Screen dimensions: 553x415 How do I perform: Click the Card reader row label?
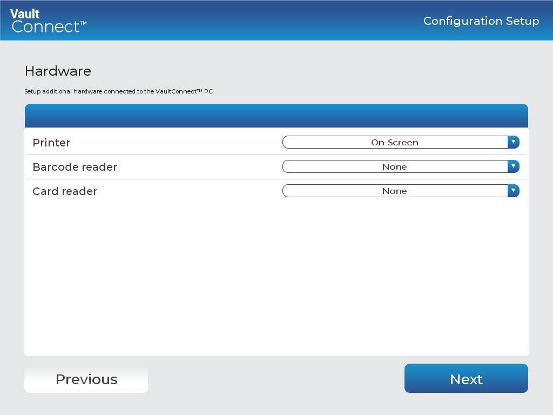point(65,191)
